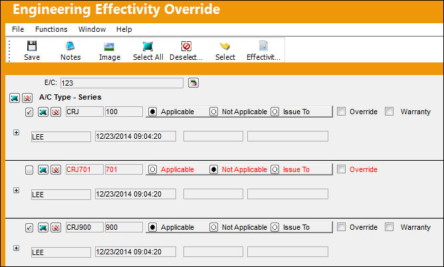Expand the CRJ900 row details

17,248
